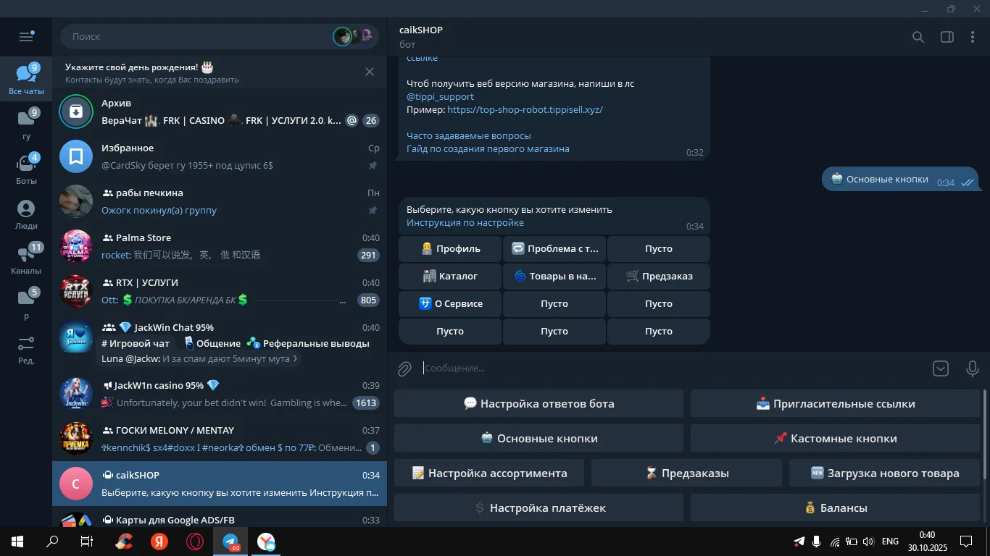Choose Настройка ответов бота keyboard button
This screenshot has width=990, height=556.
click(x=539, y=403)
